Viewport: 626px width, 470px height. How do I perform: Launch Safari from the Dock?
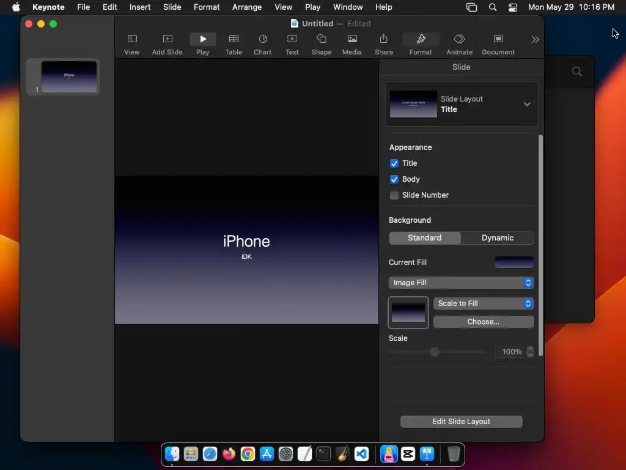[210, 454]
